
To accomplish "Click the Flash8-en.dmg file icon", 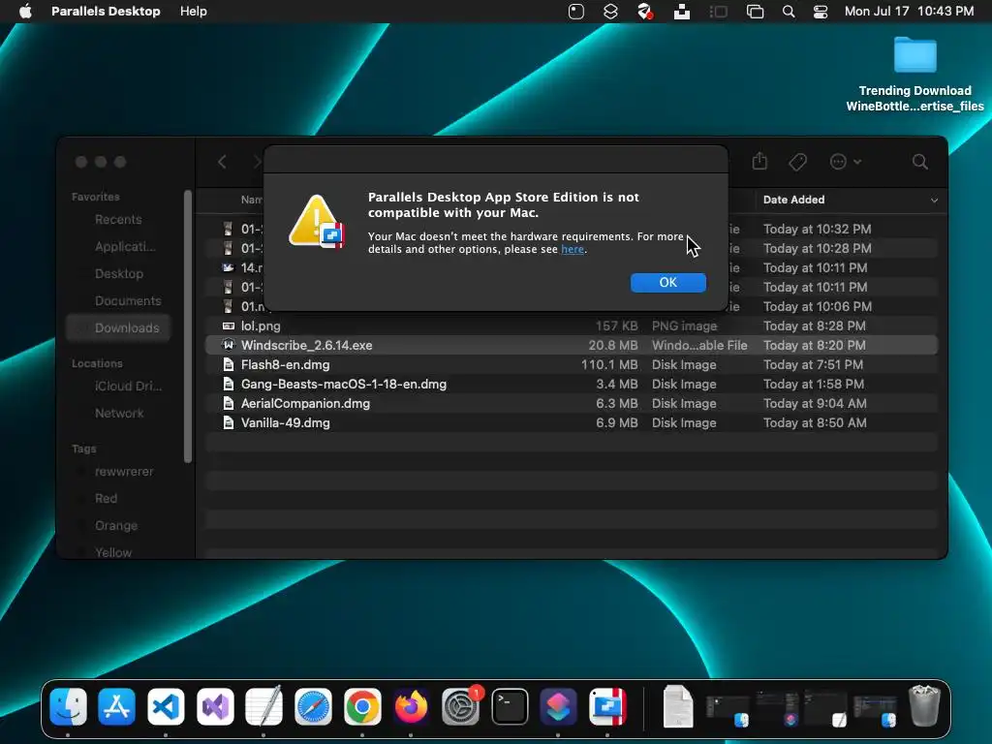I will point(229,365).
